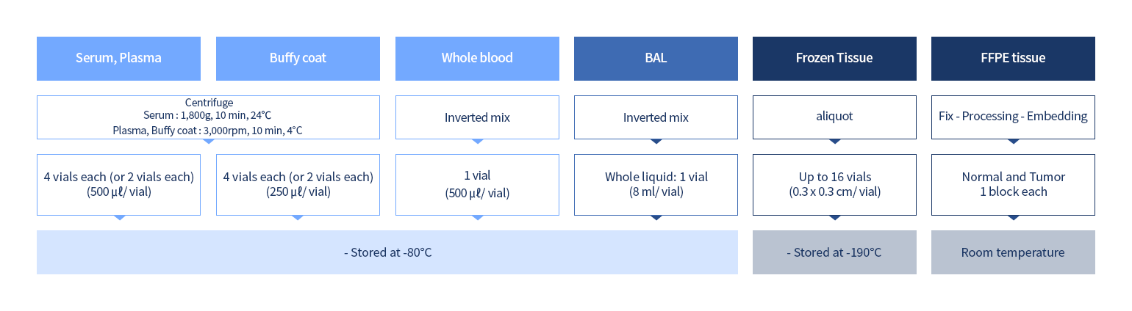The height and width of the screenshot is (311, 1132).
Task: Select the Up to 16 vials box
Action: click(834, 185)
